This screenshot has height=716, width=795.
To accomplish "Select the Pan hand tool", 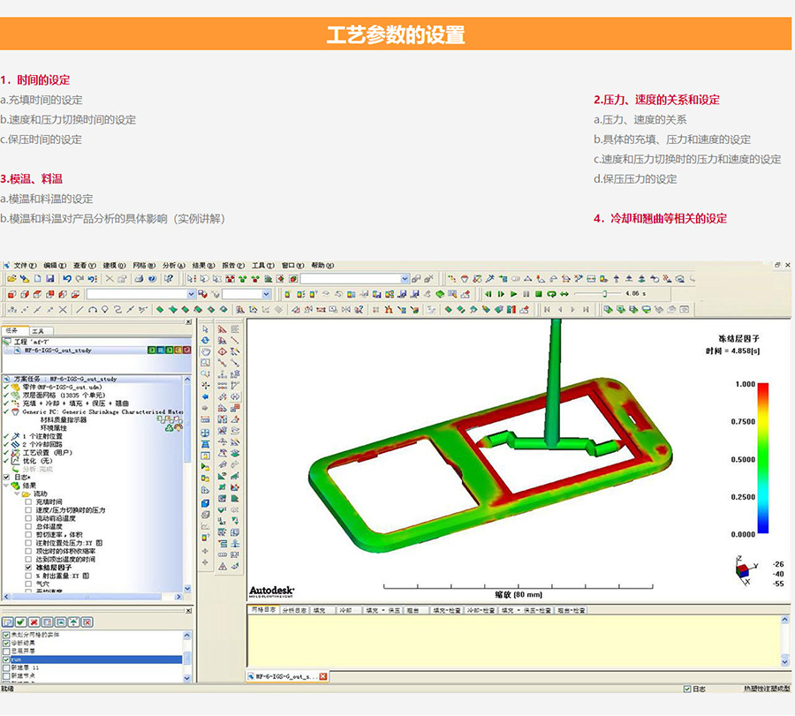I will (205, 351).
